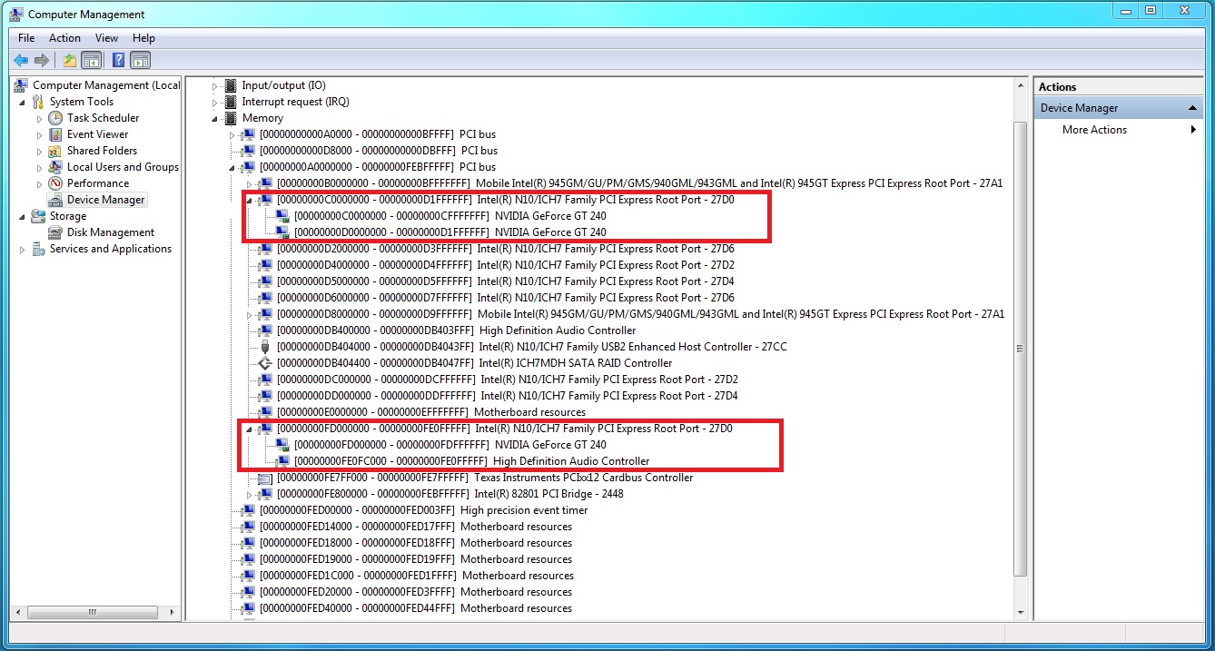The width and height of the screenshot is (1215, 651).
Task: Click the Event Viewer icon
Action: click(55, 134)
